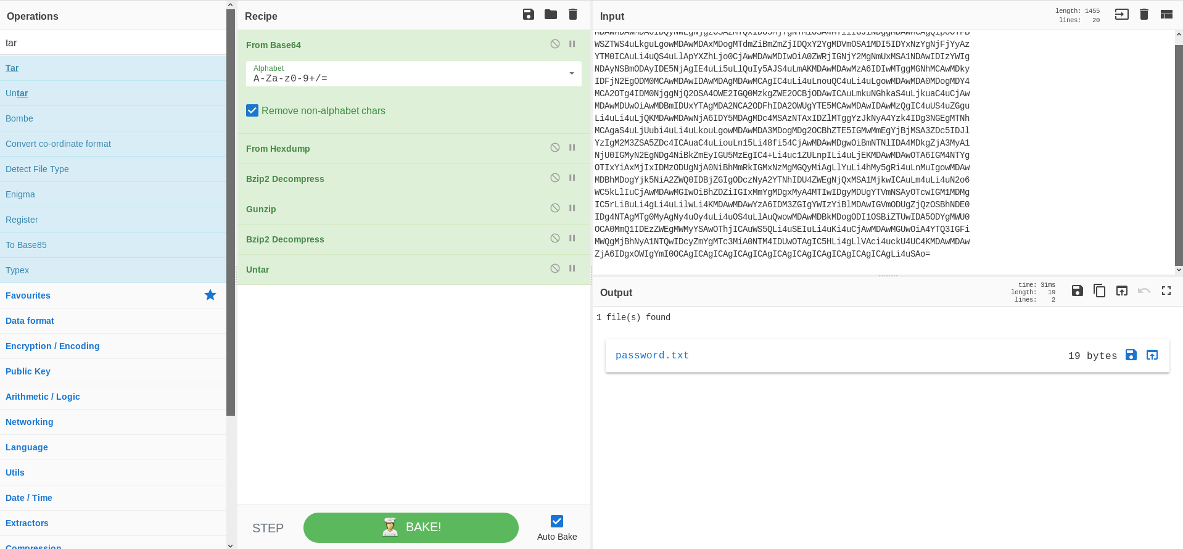Toggle Remove non-alphabet chars checkbox
Screen dimensions: 1183x549
click(252, 110)
